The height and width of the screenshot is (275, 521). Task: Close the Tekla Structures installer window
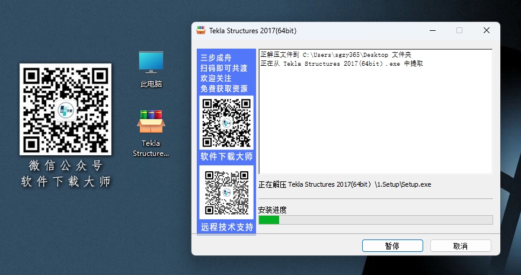coord(487,31)
